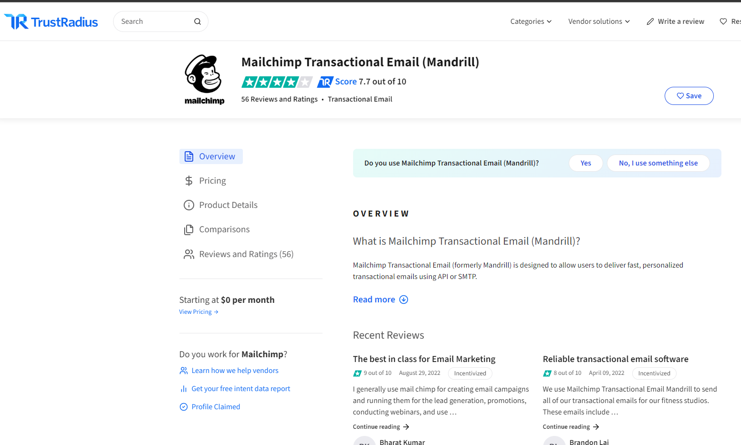Click the TrustRadius logo
Screen dimensions: 741x445
51,22
